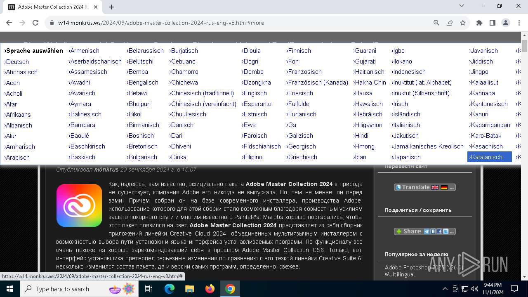Click the address bar URL
Image resolution: width=528 pixels, height=297 pixels.
pos(161,23)
